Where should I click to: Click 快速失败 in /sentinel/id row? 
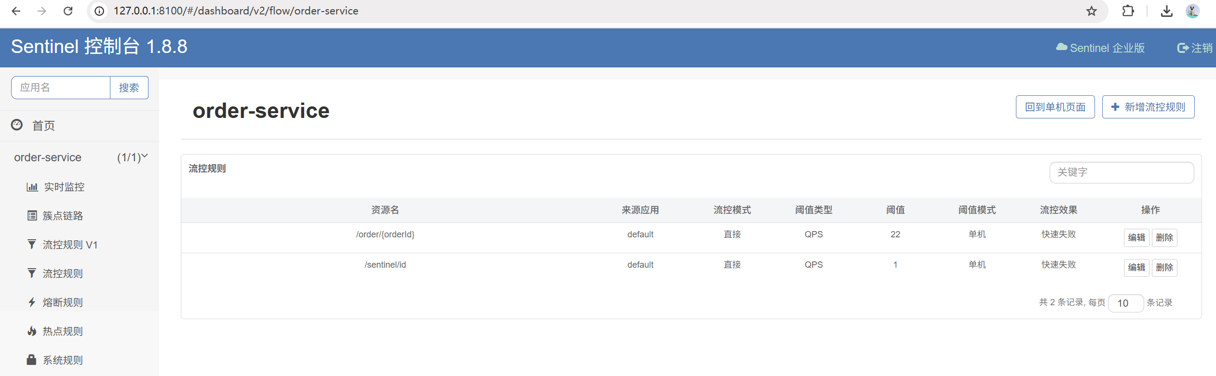1059,265
